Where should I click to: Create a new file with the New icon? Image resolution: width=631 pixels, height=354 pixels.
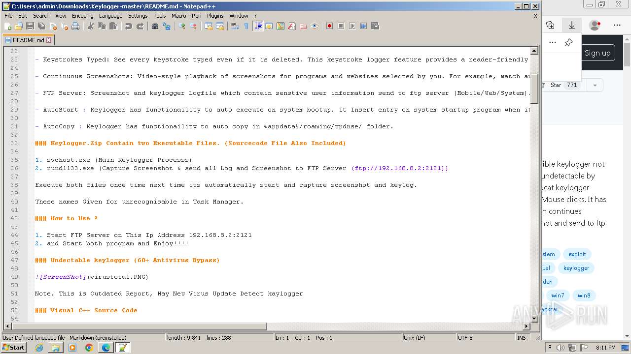pos(8,26)
